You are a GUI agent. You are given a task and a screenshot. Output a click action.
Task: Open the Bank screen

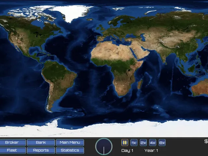click(x=41, y=142)
